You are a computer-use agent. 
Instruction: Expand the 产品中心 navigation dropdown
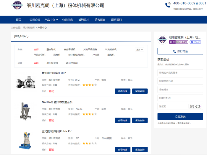51,20
